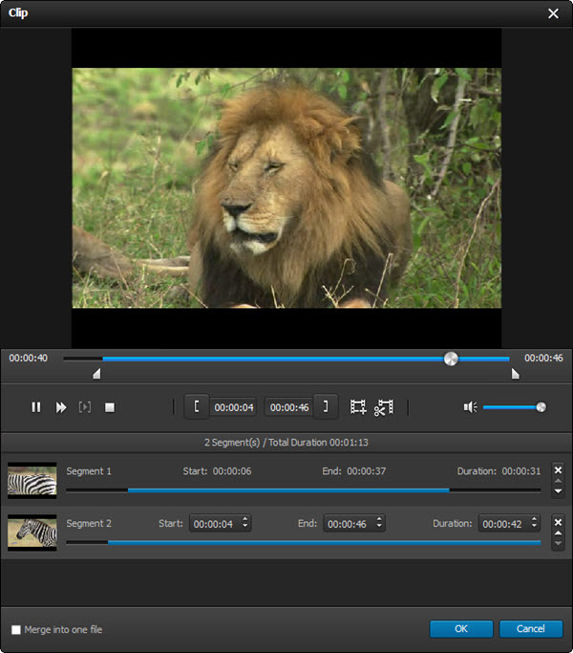
Task: Click the fast forward button
Action: coord(61,407)
